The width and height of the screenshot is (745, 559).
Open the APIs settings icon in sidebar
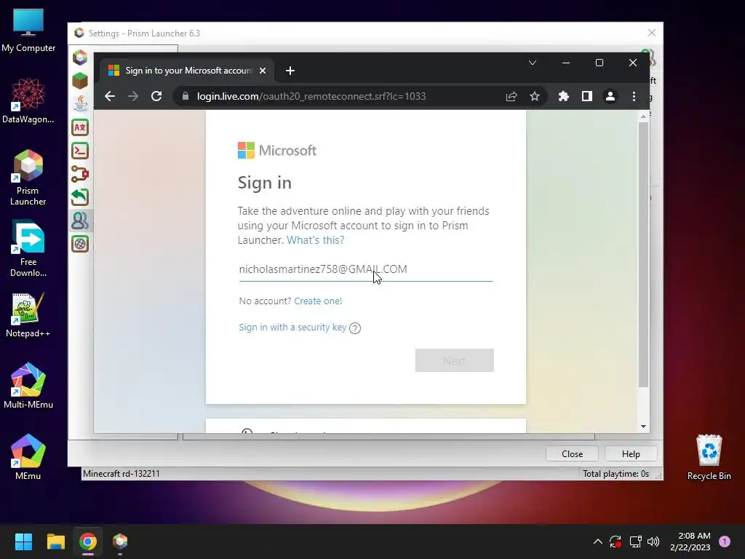(x=80, y=244)
